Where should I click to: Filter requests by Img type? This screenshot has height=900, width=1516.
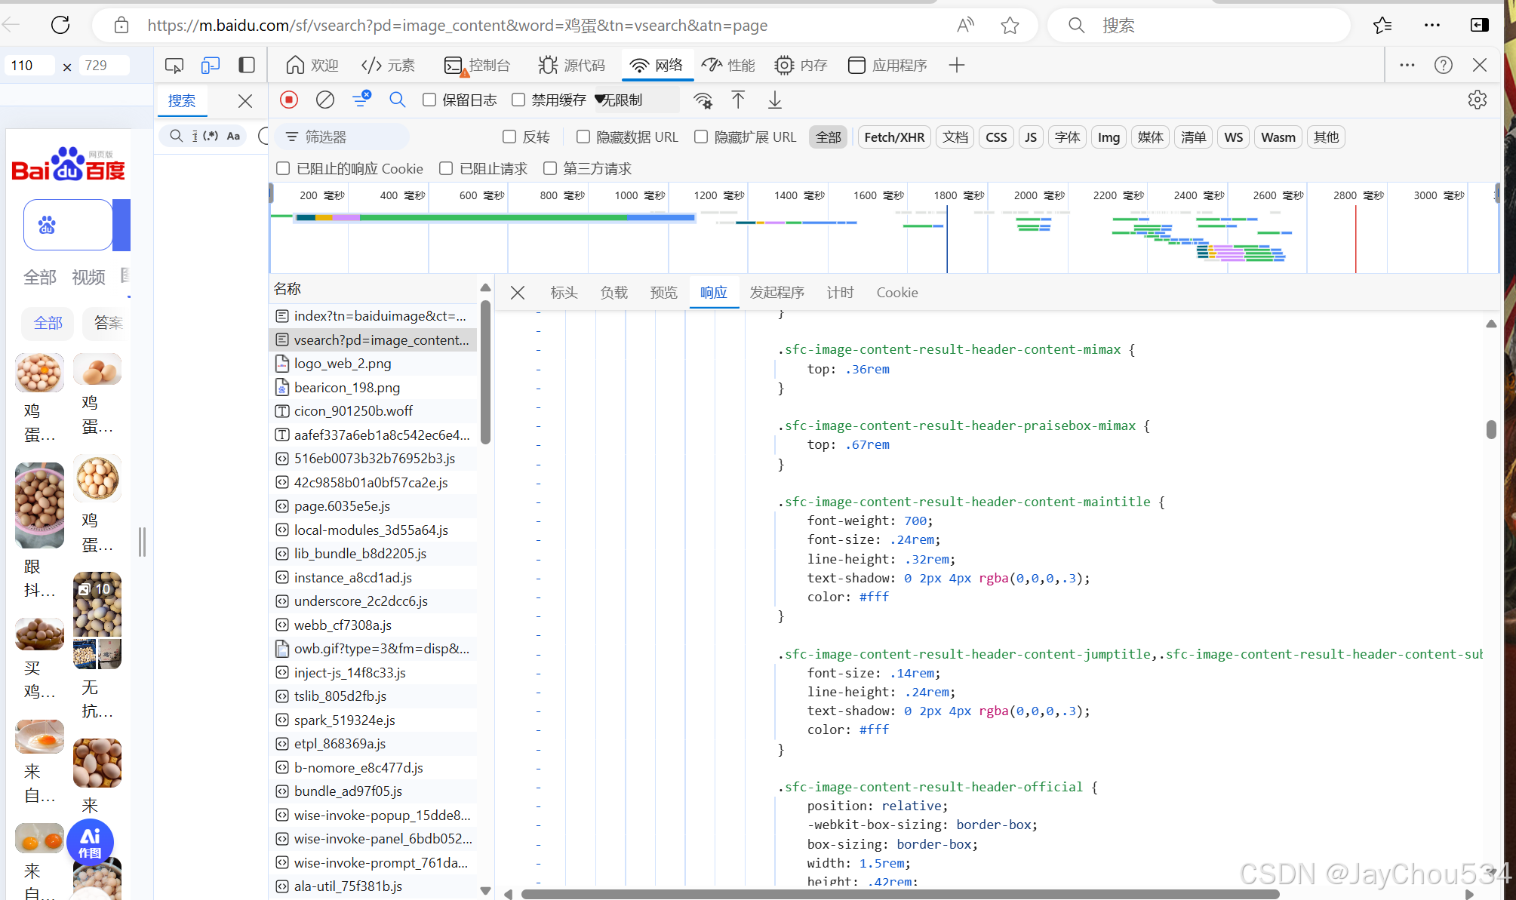1108,137
